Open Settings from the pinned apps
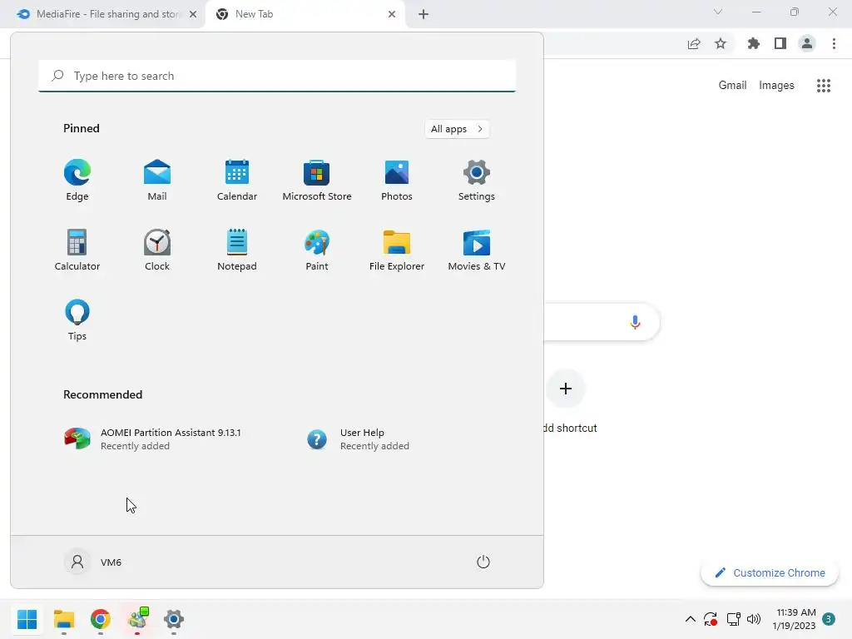This screenshot has width=852, height=639. (477, 181)
